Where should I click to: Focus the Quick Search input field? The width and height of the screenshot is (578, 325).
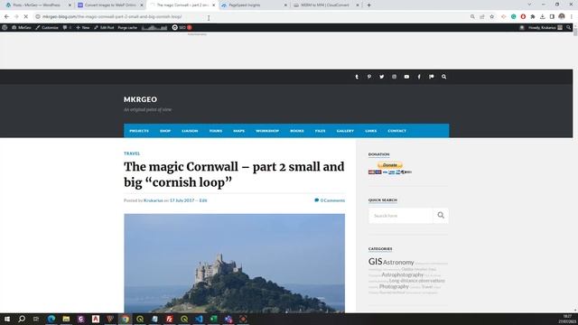[x=401, y=216]
